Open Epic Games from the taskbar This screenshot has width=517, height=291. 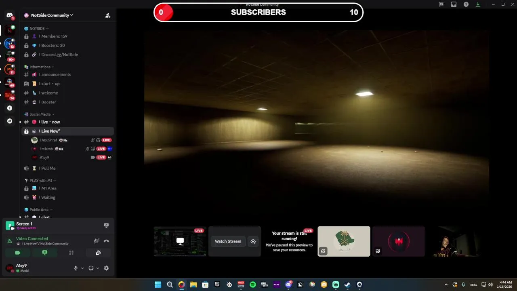(x=217, y=285)
